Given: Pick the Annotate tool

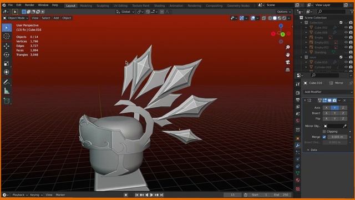Looking at the screenshot, I should [x=7, y=82].
